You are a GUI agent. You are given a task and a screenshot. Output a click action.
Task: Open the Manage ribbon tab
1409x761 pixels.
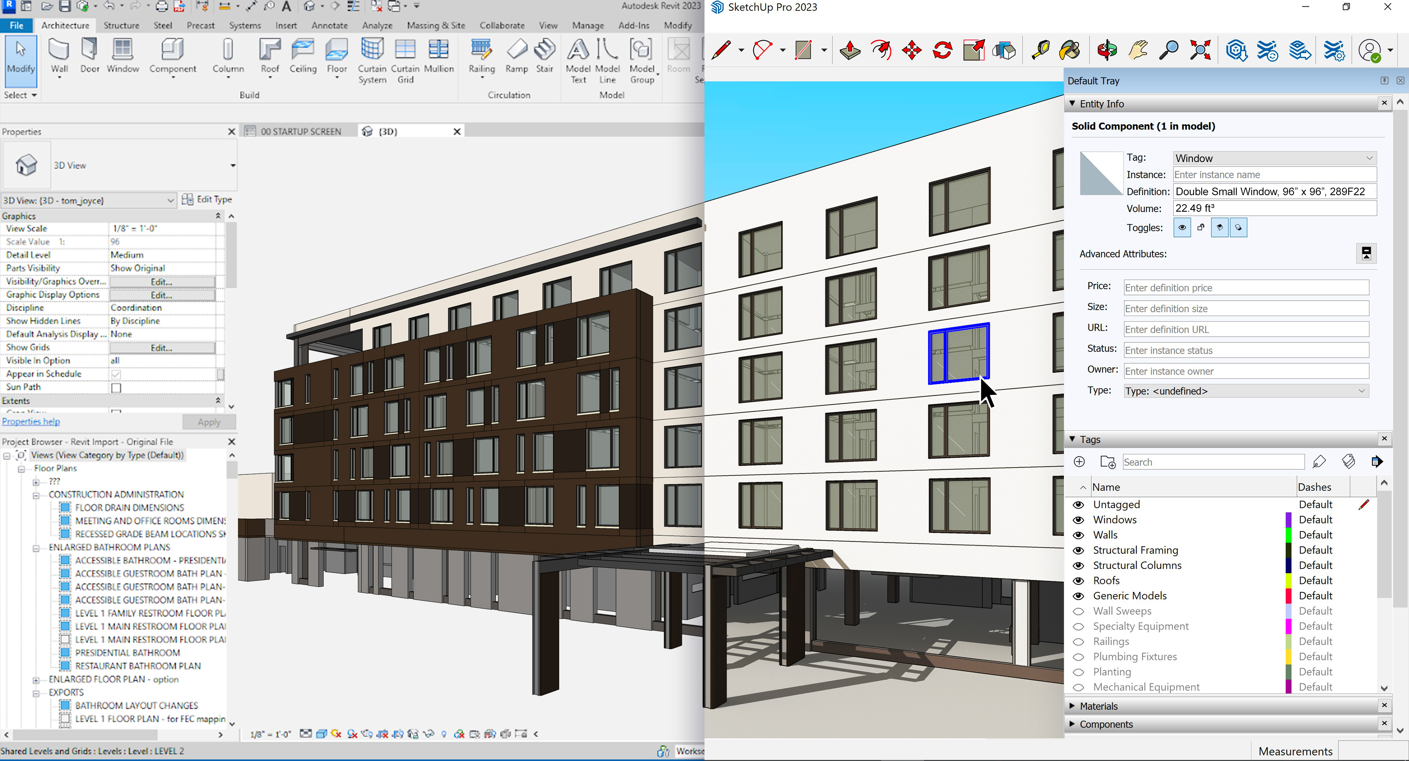click(588, 25)
